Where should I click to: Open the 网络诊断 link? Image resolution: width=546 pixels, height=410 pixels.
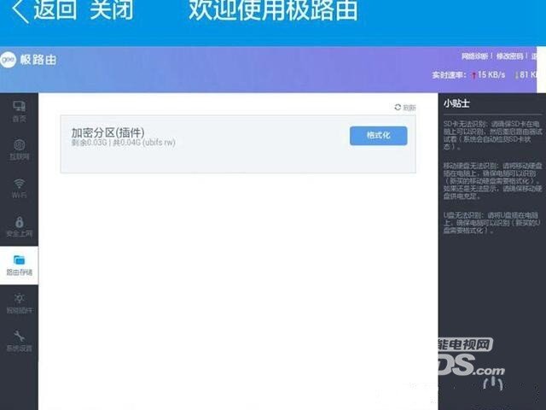coord(475,56)
